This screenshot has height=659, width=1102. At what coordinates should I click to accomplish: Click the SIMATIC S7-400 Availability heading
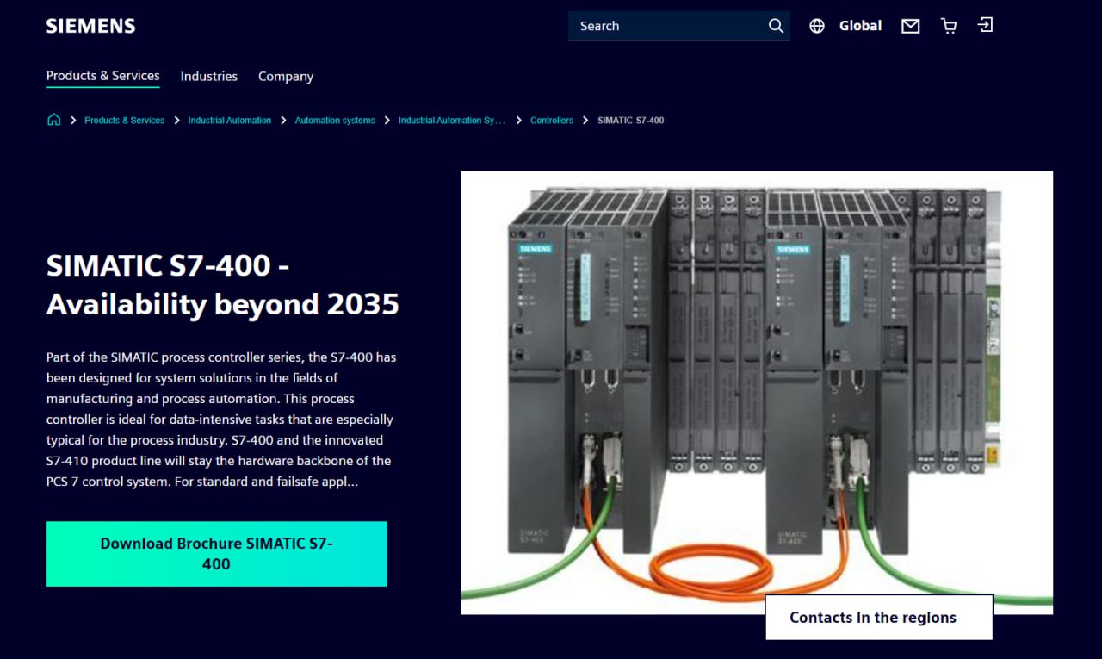223,284
